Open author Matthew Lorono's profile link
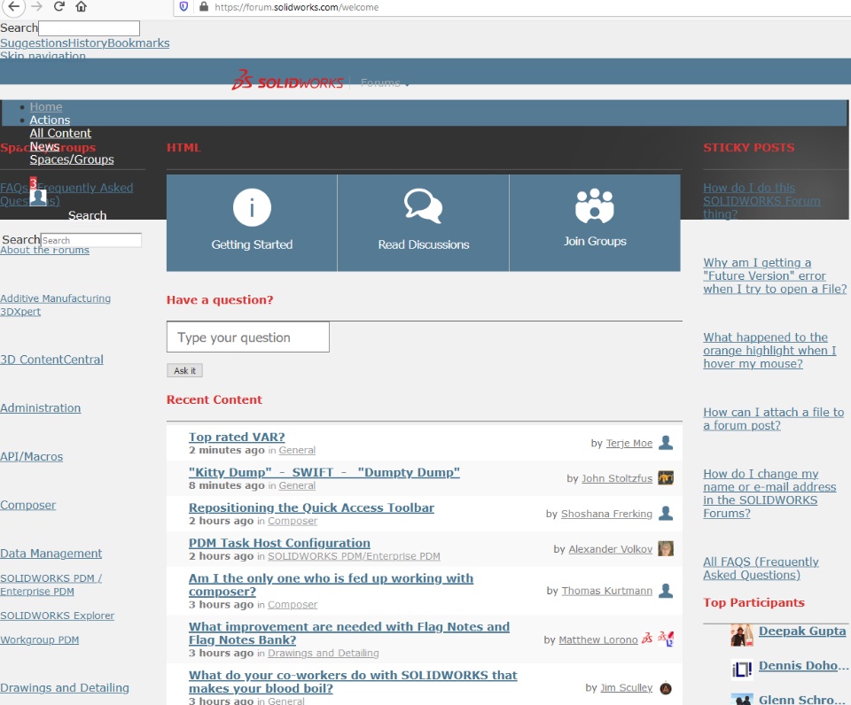851x705 pixels. (x=598, y=640)
